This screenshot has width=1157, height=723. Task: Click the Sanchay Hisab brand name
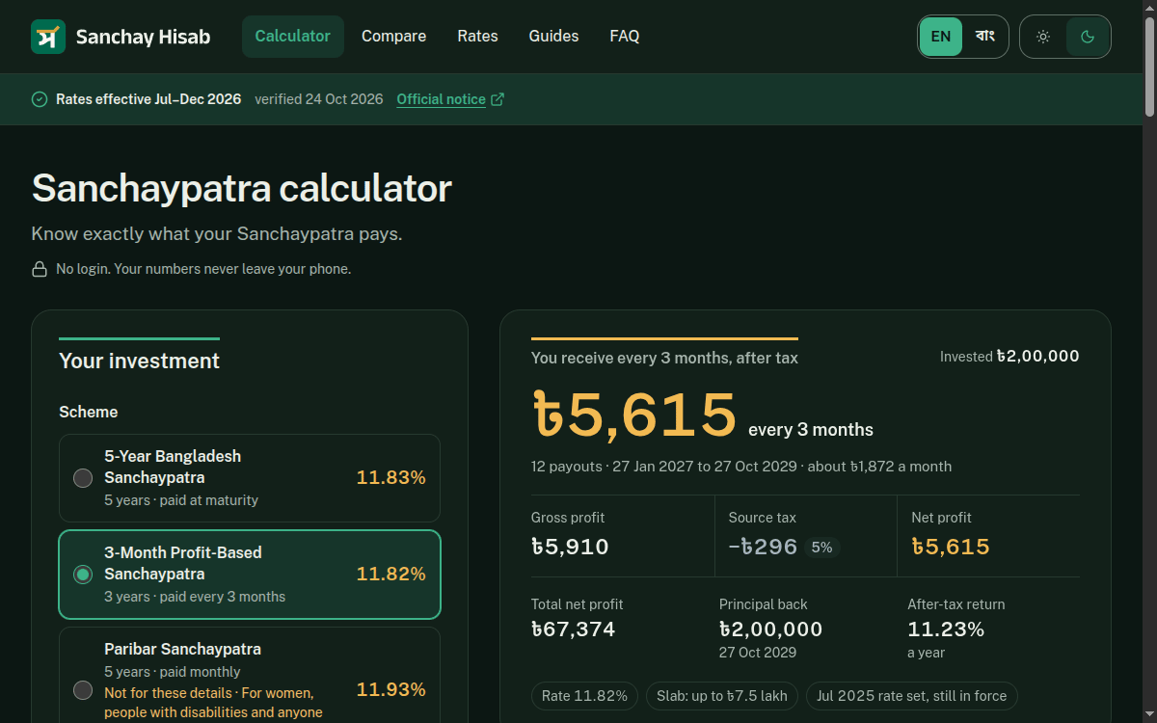click(143, 38)
